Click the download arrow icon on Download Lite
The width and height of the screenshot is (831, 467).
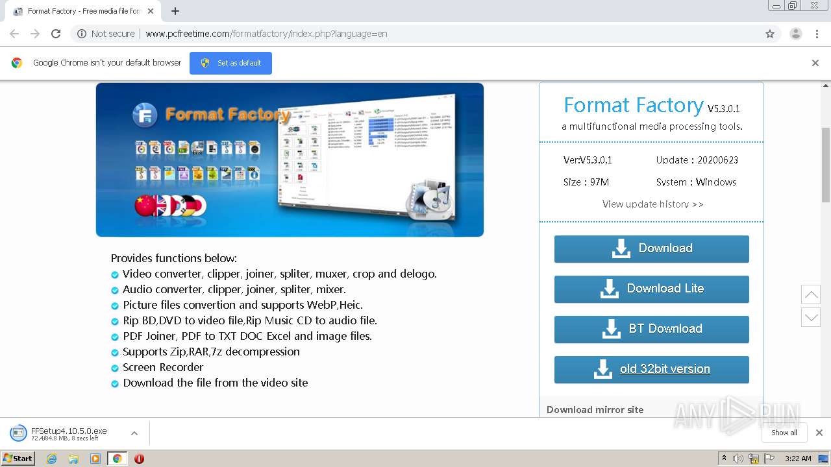coord(609,289)
